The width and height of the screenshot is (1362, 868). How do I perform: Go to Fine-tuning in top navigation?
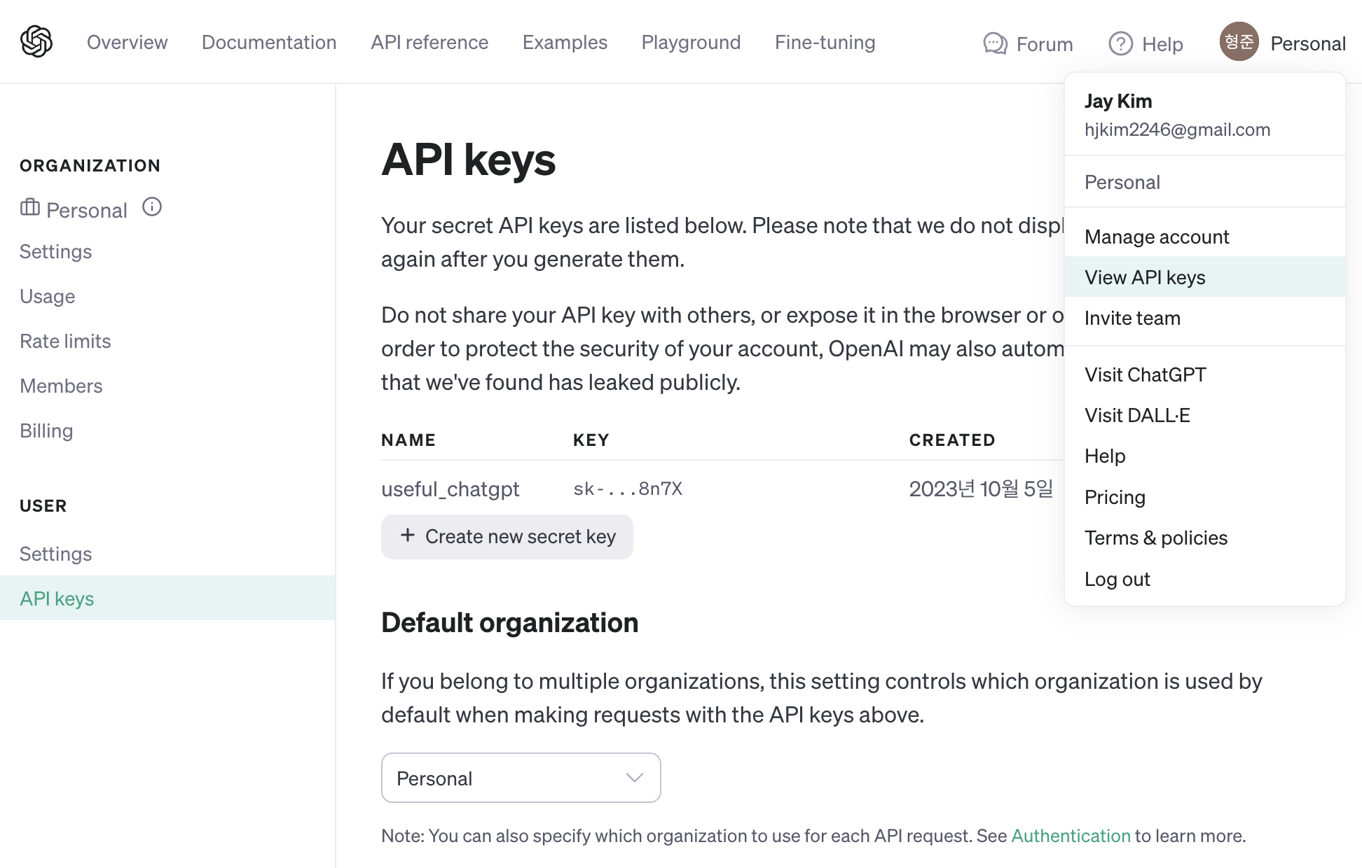[x=825, y=42]
